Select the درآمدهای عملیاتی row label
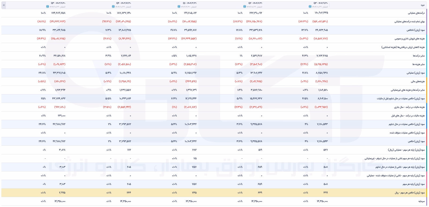The image size is (429, 207). coord(416,13)
